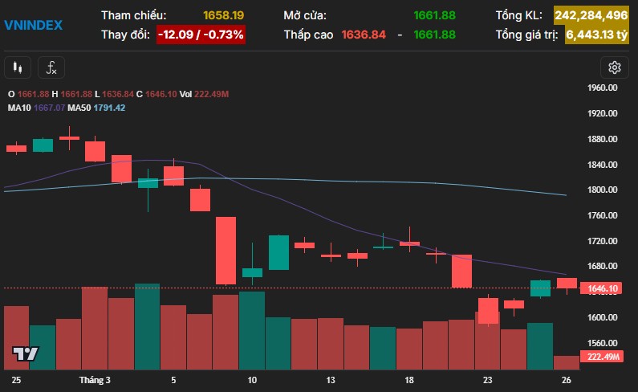Click the 26 date on time axis
Image resolution: width=638 pixels, height=392 pixels.
(567, 379)
